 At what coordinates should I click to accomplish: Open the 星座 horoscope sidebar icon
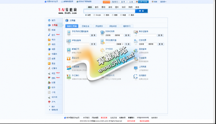pyautogui.click(x=49, y=63)
